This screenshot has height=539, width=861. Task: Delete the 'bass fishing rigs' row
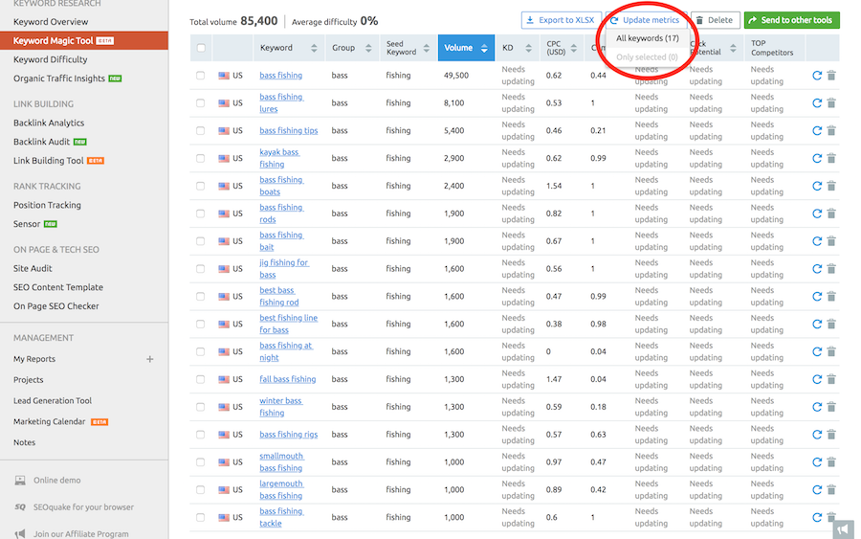tap(831, 435)
